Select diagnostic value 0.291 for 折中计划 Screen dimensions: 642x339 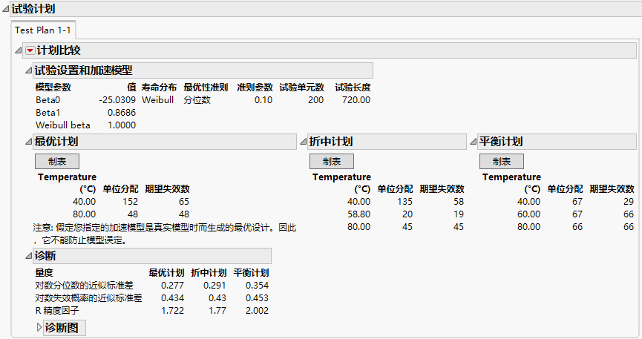pyautogui.click(x=214, y=286)
